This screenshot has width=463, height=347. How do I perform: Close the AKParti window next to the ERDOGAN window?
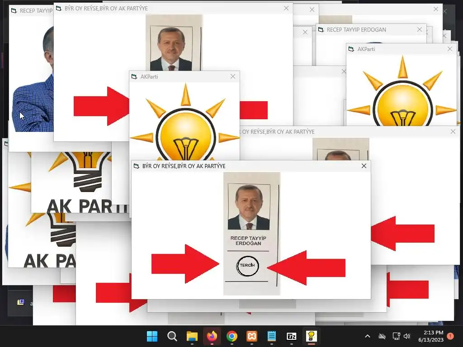pos(450,49)
